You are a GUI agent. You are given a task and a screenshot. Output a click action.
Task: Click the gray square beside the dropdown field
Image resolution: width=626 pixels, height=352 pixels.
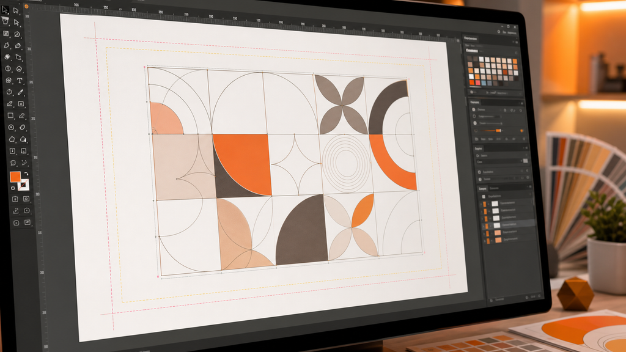click(525, 161)
